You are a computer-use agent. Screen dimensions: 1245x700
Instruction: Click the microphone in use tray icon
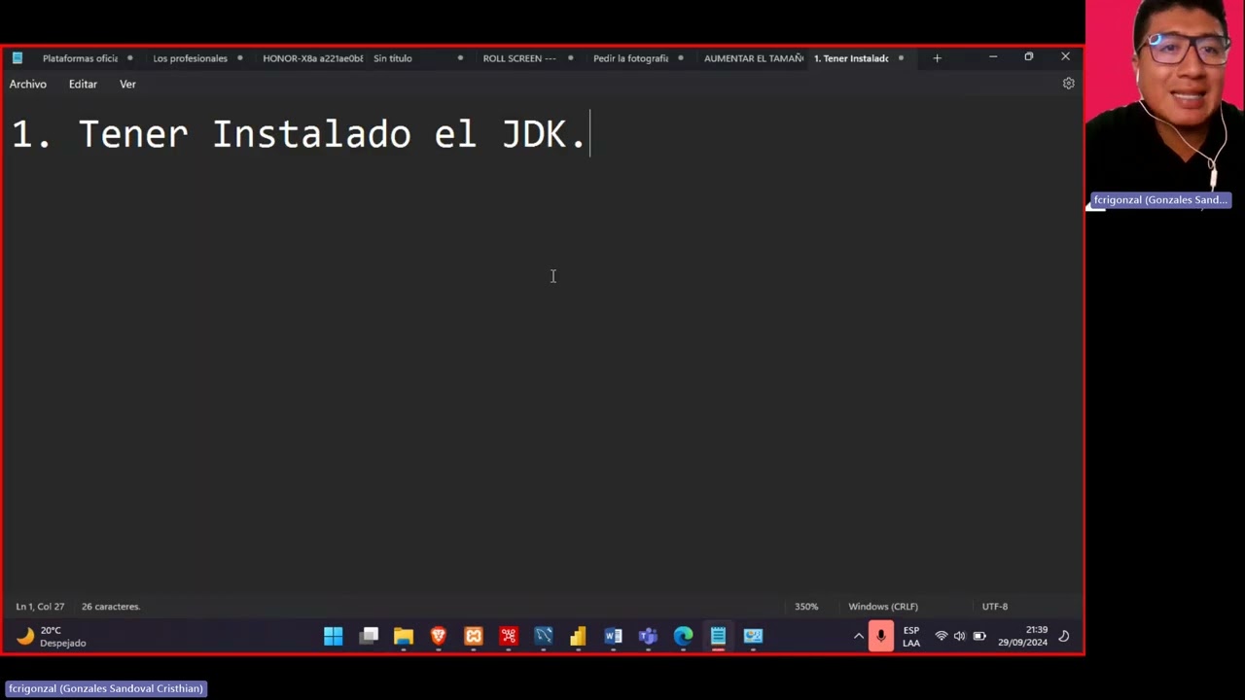coord(881,637)
